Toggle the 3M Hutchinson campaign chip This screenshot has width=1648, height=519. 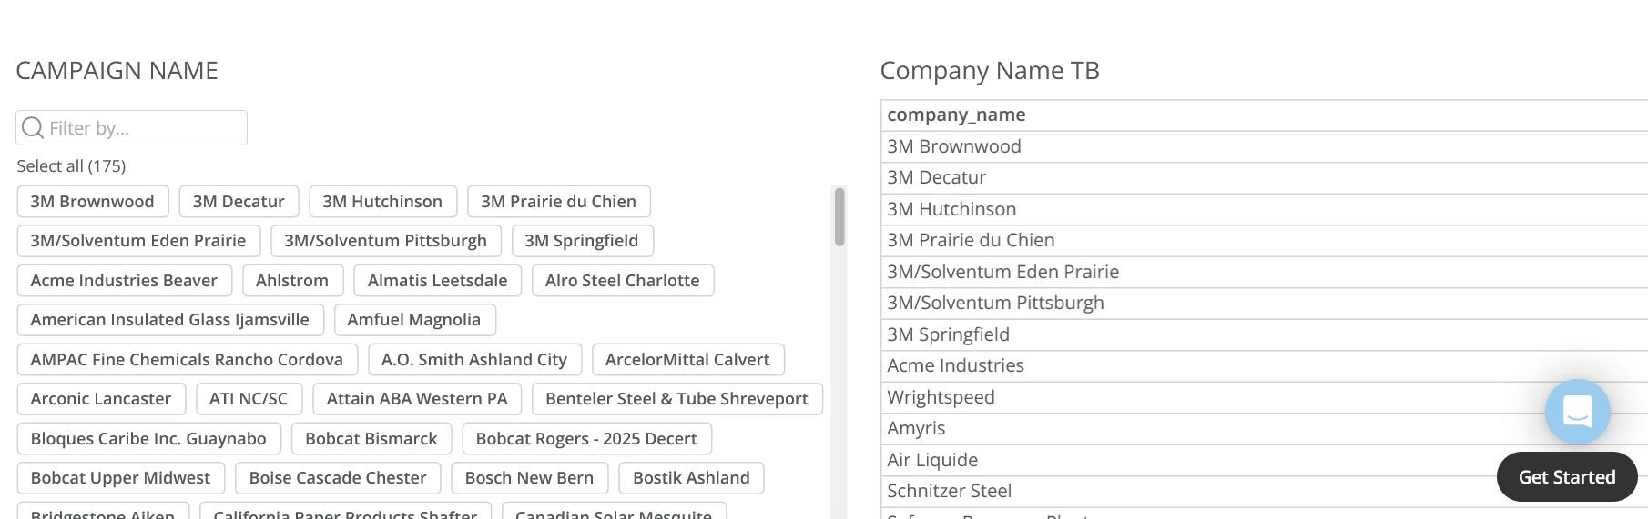(382, 202)
